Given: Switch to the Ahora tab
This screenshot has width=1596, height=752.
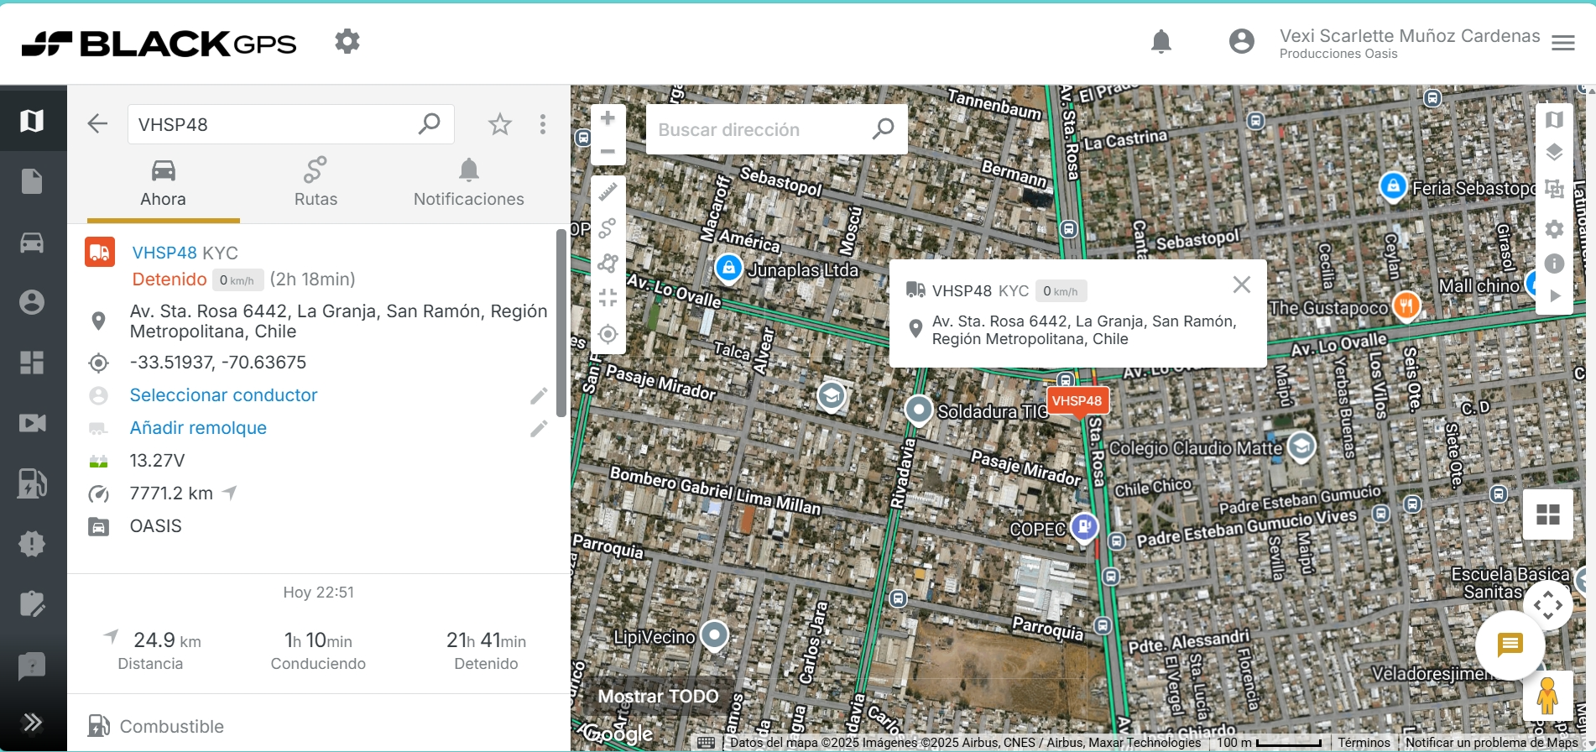Looking at the screenshot, I should pos(163,183).
